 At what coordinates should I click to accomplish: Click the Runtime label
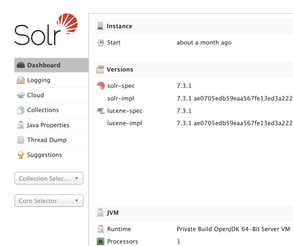[119, 229]
